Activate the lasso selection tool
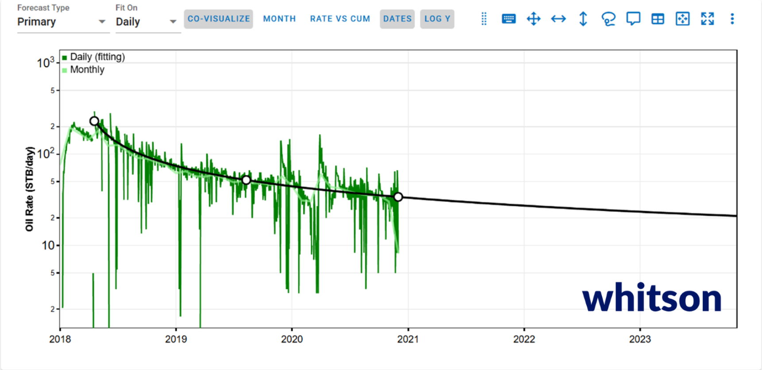762x370 pixels. (x=608, y=19)
